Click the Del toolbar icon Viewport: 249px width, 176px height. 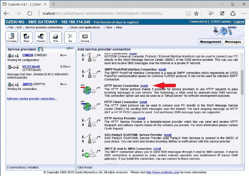coord(70,37)
